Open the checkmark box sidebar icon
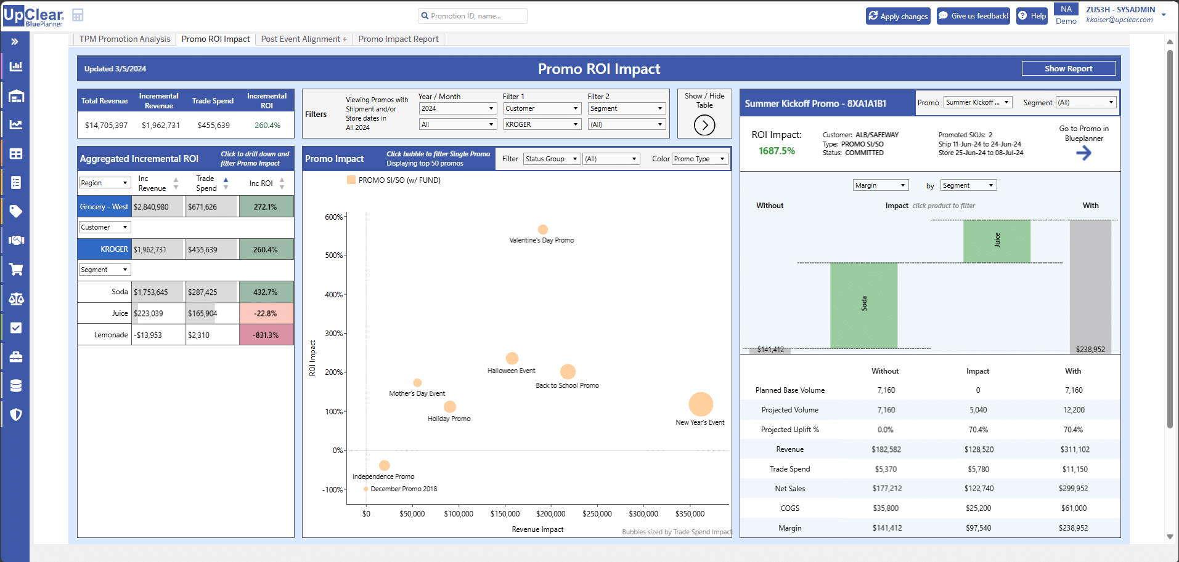1179x562 pixels. 16,327
